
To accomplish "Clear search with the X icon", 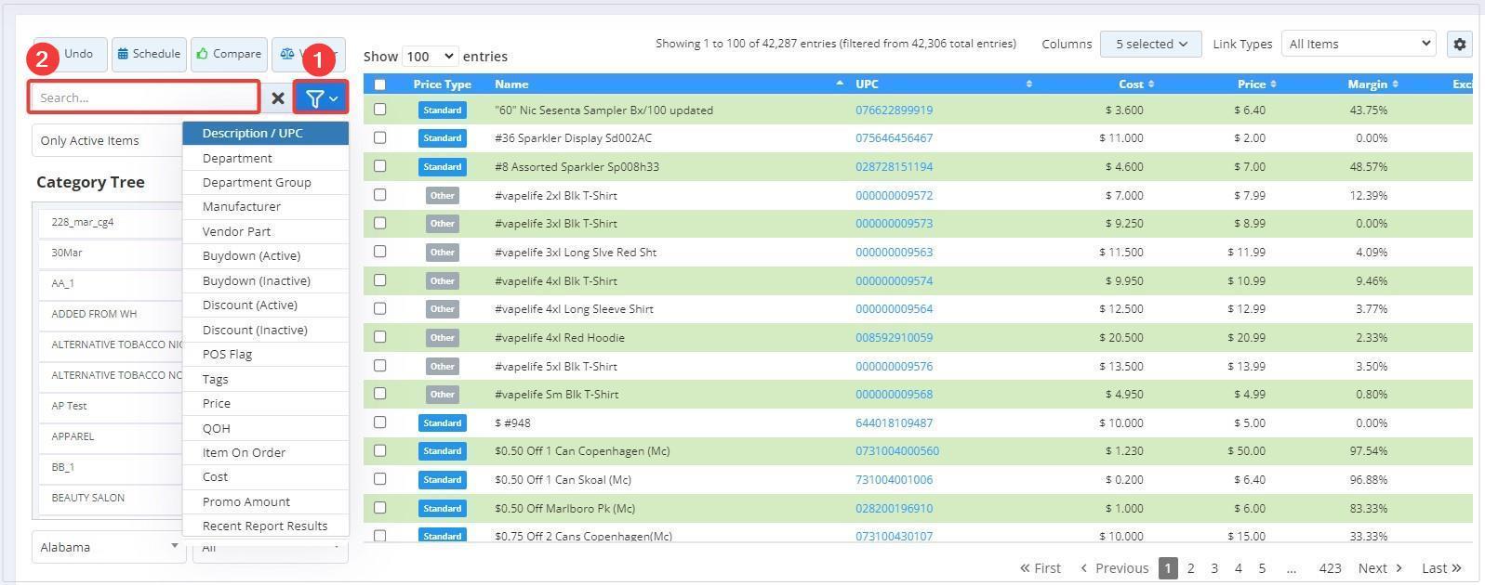I will (x=277, y=97).
